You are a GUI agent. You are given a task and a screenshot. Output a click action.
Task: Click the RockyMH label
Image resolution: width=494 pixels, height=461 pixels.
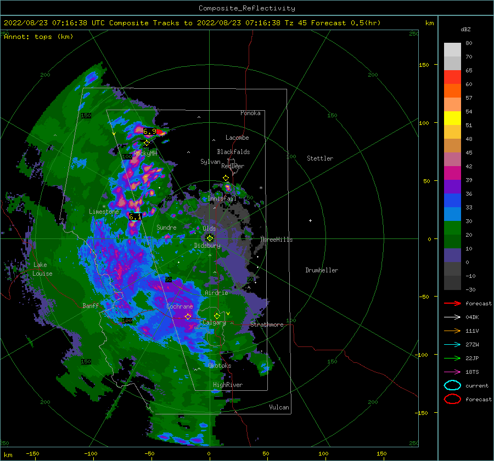[145, 153]
